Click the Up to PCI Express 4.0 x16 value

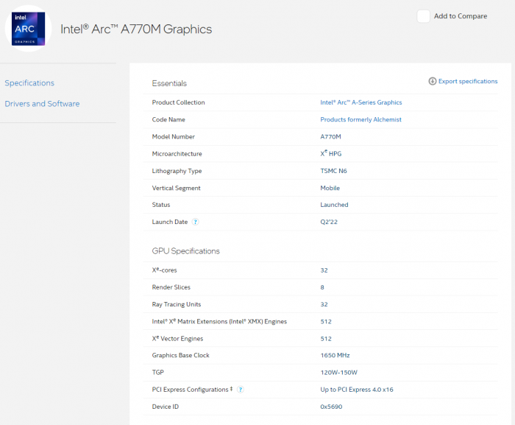point(357,390)
